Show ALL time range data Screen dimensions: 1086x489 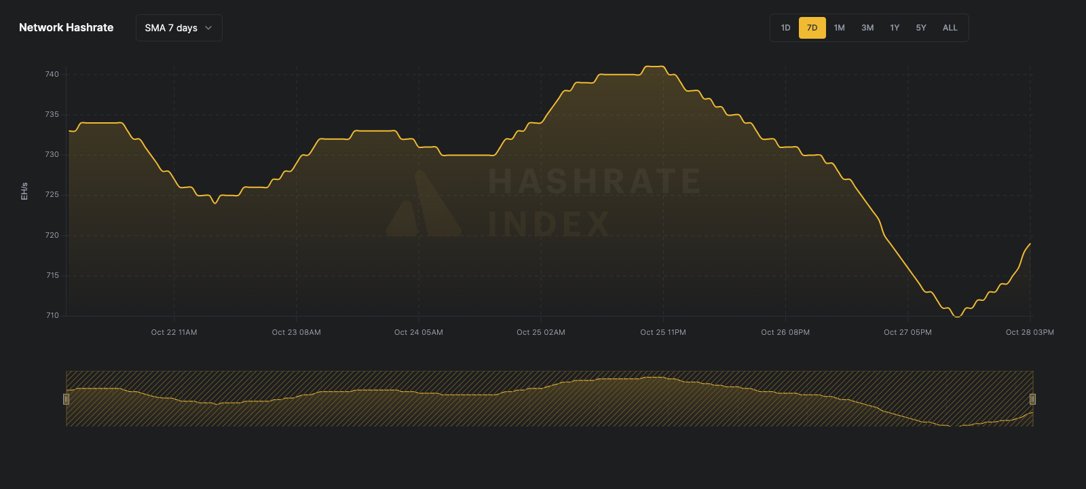[x=950, y=28]
